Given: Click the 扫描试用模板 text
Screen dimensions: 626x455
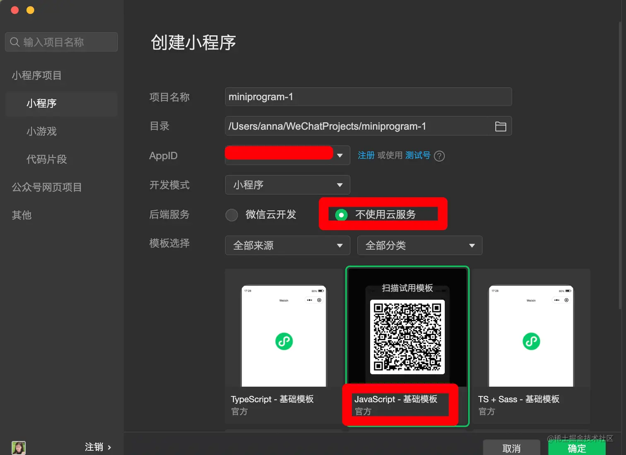Looking at the screenshot, I should (x=407, y=288).
